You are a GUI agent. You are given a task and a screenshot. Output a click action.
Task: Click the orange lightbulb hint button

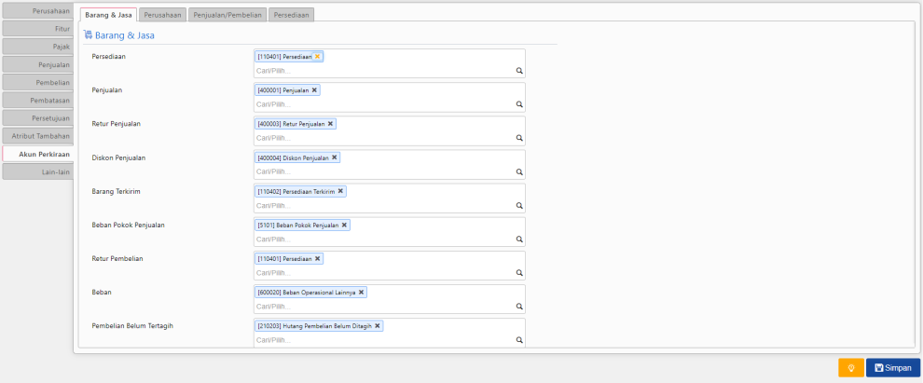click(850, 368)
